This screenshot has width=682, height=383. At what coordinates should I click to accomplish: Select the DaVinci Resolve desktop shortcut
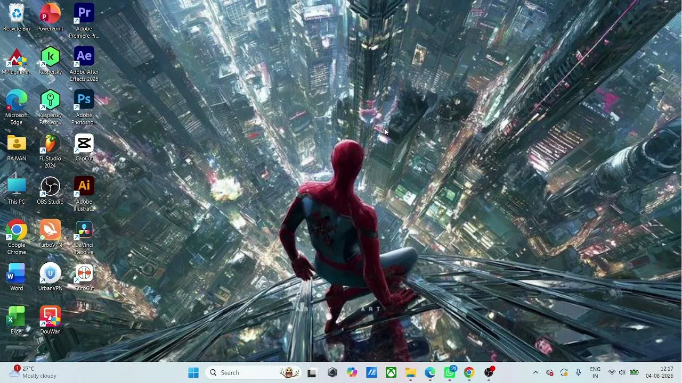coord(84,238)
